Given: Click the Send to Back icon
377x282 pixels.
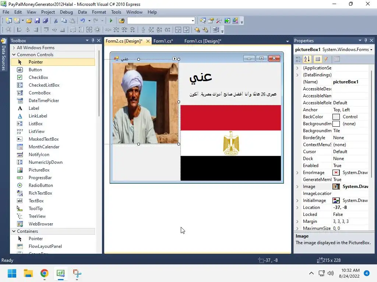Looking at the screenshot, I should [x=205, y=30].
